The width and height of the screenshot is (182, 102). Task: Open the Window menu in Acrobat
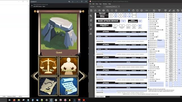click(x=105, y=4)
